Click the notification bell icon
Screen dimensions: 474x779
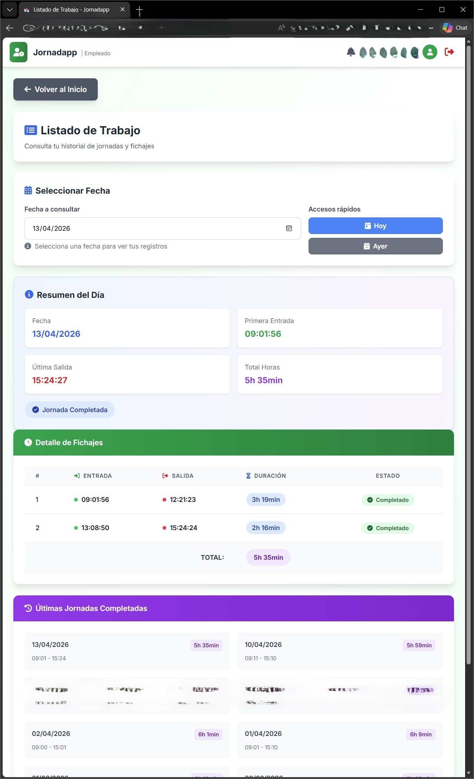pyautogui.click(x=351, y=52)
